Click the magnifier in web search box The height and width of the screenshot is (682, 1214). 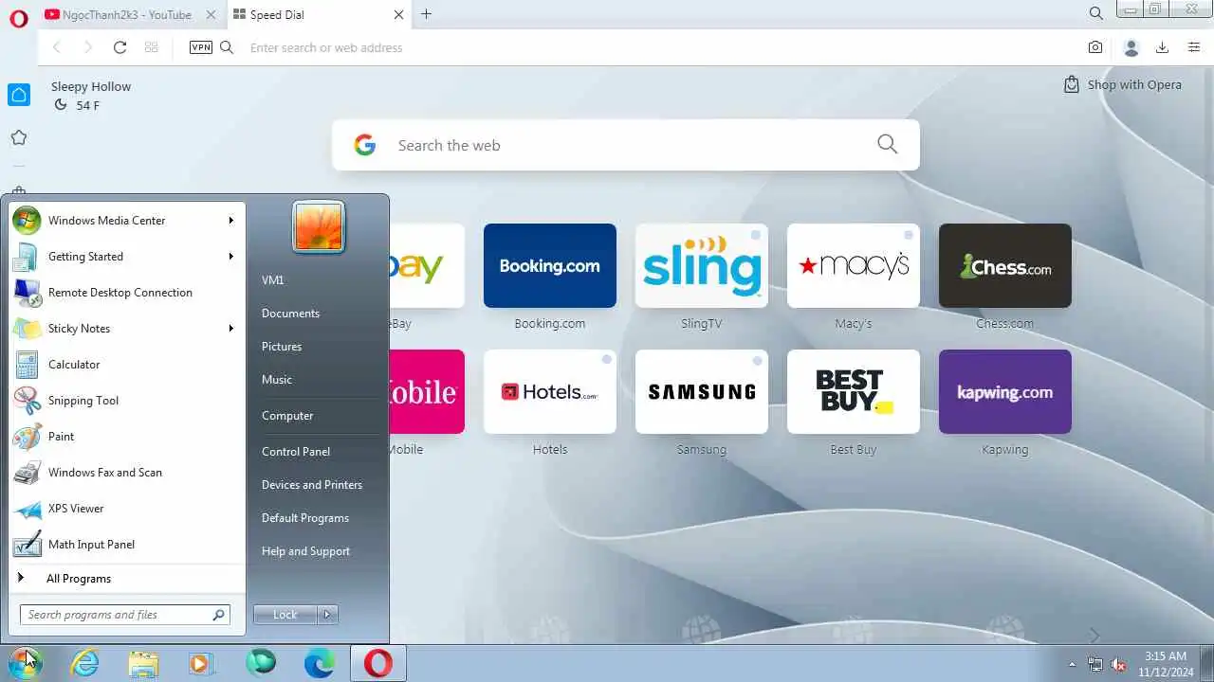click(887, 144)
